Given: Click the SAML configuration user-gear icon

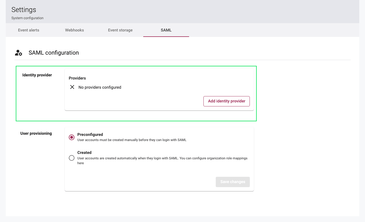Looking at the screenshot, I should pos(19,53).
